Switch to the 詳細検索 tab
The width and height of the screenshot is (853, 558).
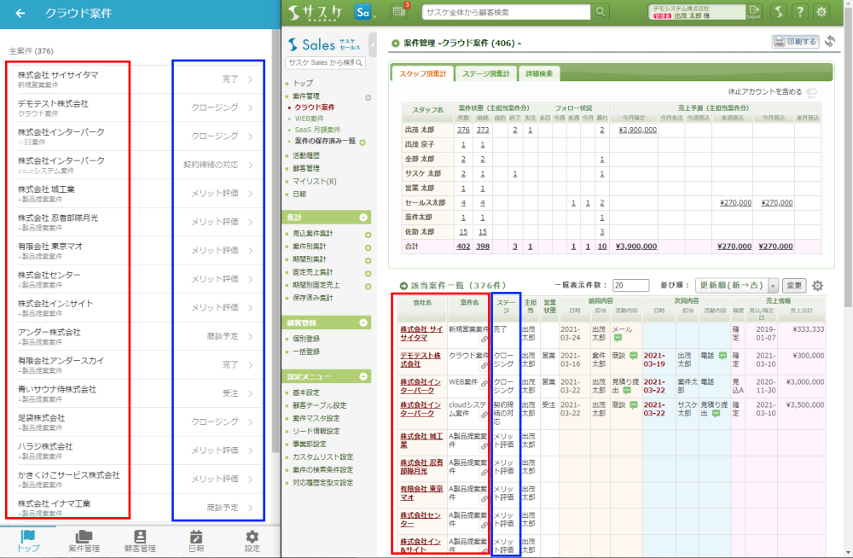pyautogui.click(x=537, y=74)
